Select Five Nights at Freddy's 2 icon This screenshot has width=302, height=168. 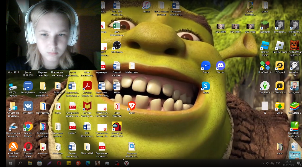(x=294, y=46)
